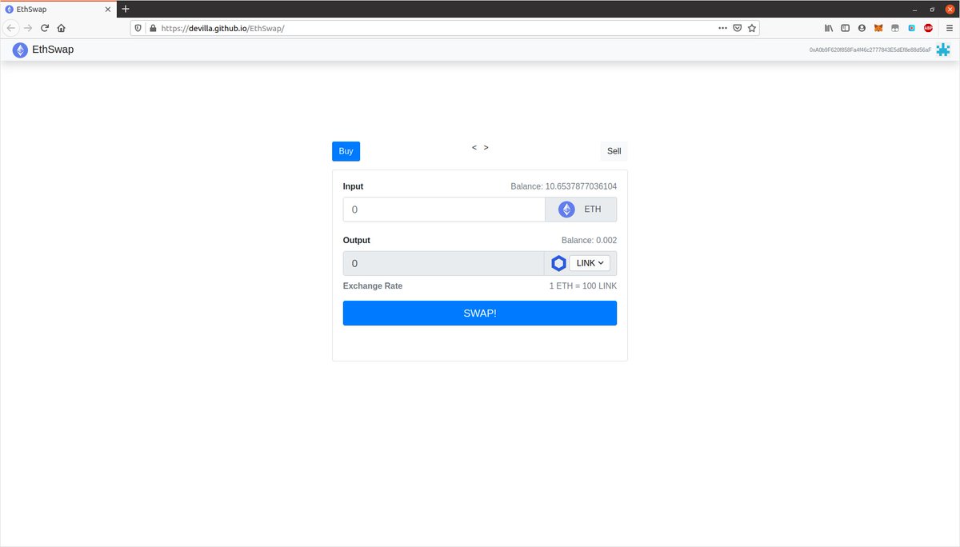The width and height of the screenshot is (960, 547).
Task: Click the Input label
Action: tap(353, 186)
